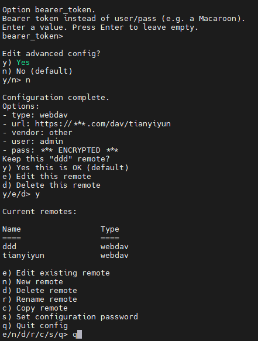The width and height of the screenshot is (258, 341).
Task: Click the 'New remote' menu line
Action: pos(33,282)
